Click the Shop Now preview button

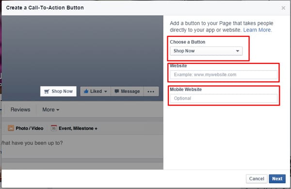[x=58, y=91]
